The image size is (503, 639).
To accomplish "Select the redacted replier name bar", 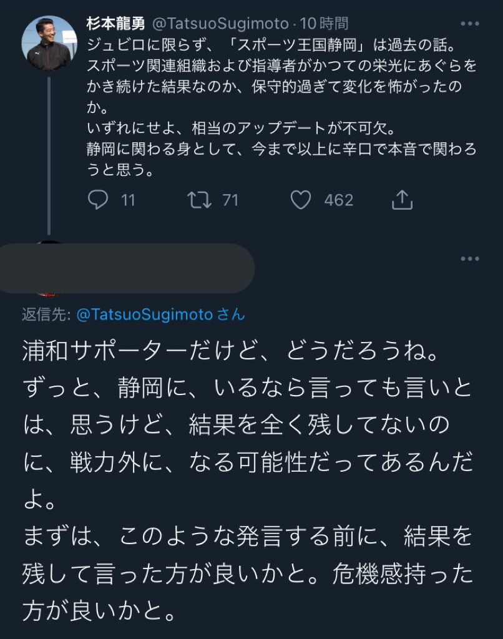I will pyautogui.click(x=127, y=268).
